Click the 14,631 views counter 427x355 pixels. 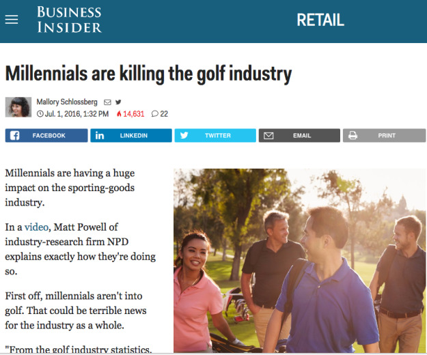[133, 114]
